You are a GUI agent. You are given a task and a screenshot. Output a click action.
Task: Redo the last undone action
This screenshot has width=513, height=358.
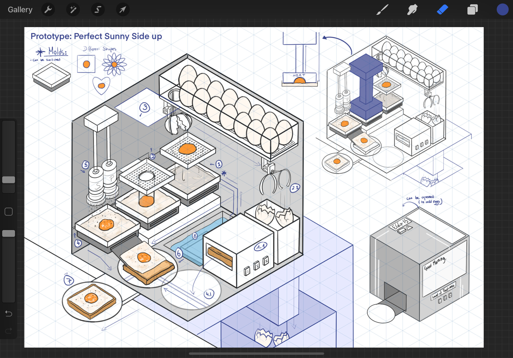9,331
